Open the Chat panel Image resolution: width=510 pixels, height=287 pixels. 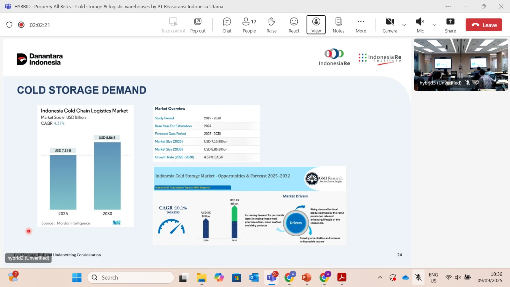(227, 25)
